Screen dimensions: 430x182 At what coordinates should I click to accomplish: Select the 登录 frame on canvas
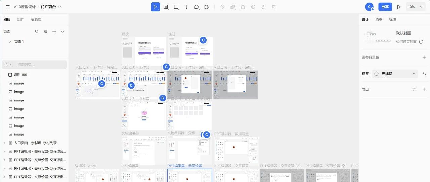point(143,51)
